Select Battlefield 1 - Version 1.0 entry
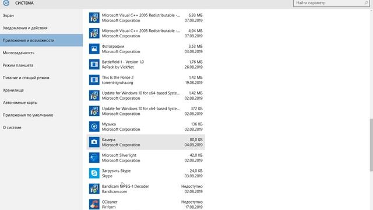Image resolution: width=373 pixels, height=210 pixels. (x=146, y=64)
